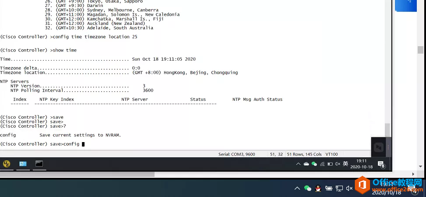
Task: Expand hidden icons on the outer taskbar
Action: click(x=297, y=188)
